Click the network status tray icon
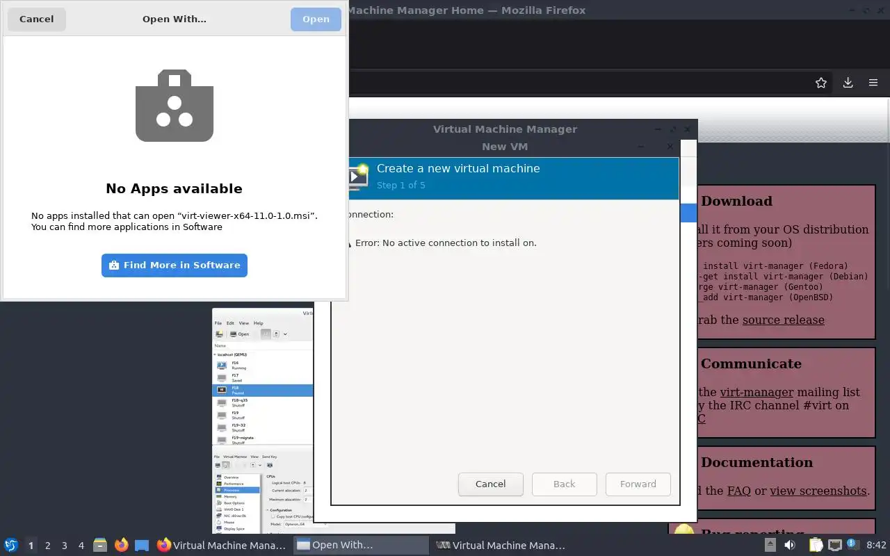This screenshot has height=556, width=890. 834,545
